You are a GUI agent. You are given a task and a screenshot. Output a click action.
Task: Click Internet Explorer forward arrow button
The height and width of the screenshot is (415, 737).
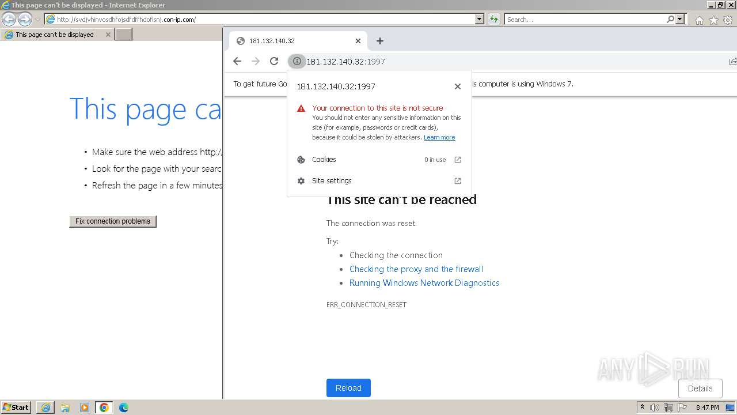coord(25,20)
